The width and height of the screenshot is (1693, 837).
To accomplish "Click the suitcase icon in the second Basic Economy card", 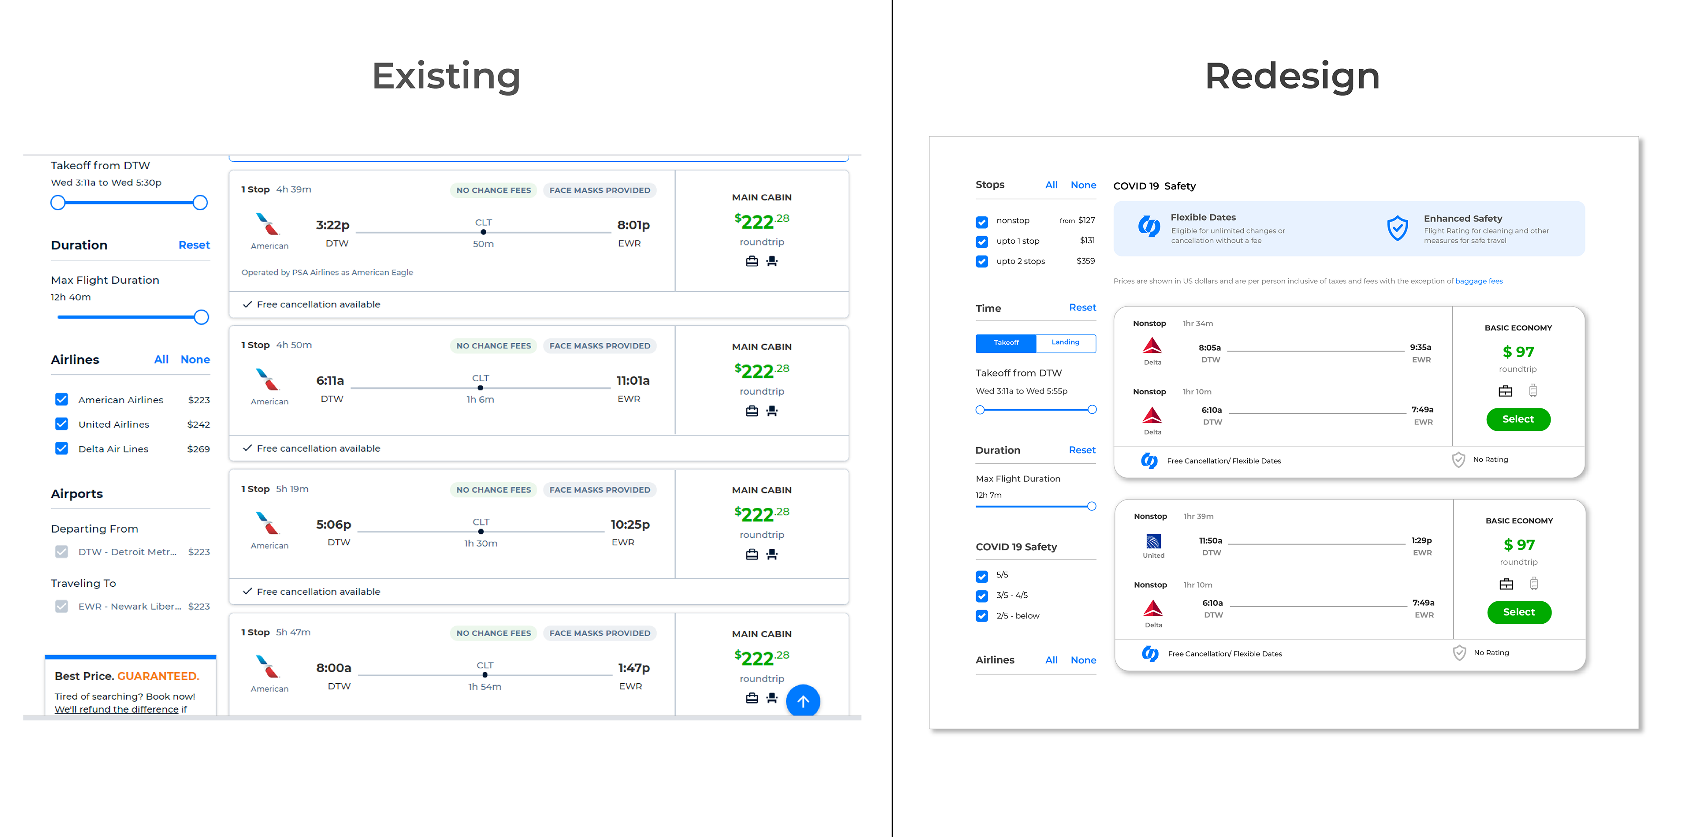I will (x=1507, y=584).
